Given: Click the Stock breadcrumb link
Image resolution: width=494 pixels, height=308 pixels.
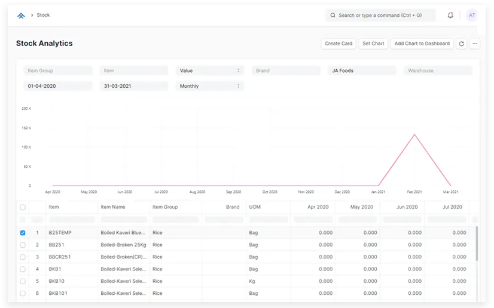Looking at the screenshot, I should pyautogui.click(x=43, y=16).
